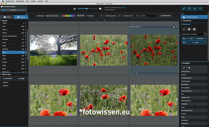Click the + Sammlung button
The image size is (209, 127).
(x=7, y=79)
